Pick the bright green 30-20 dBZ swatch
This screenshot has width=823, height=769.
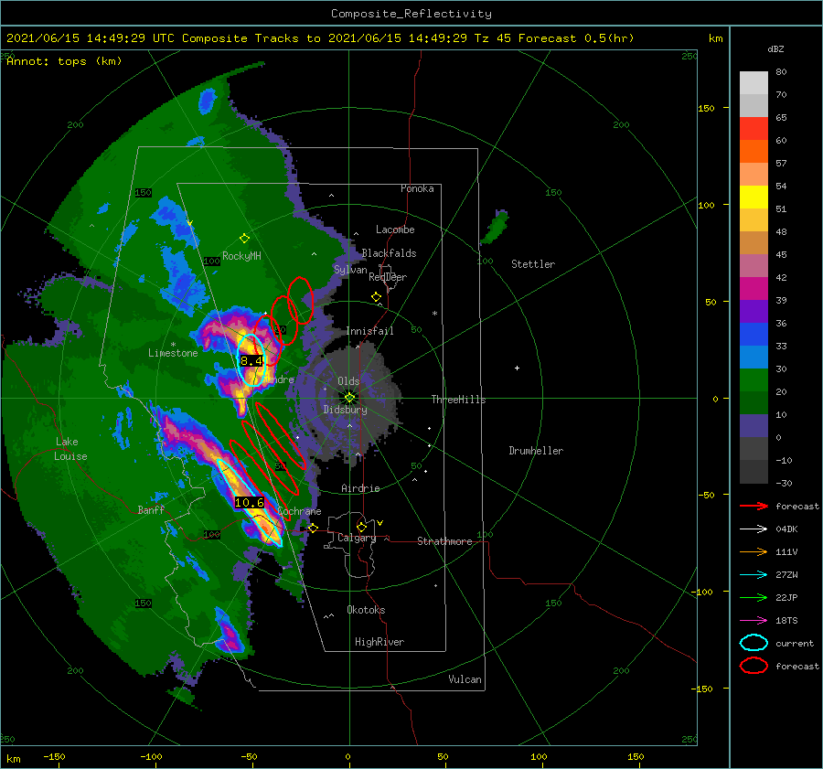pyautogui.click(x=754, y=380)
